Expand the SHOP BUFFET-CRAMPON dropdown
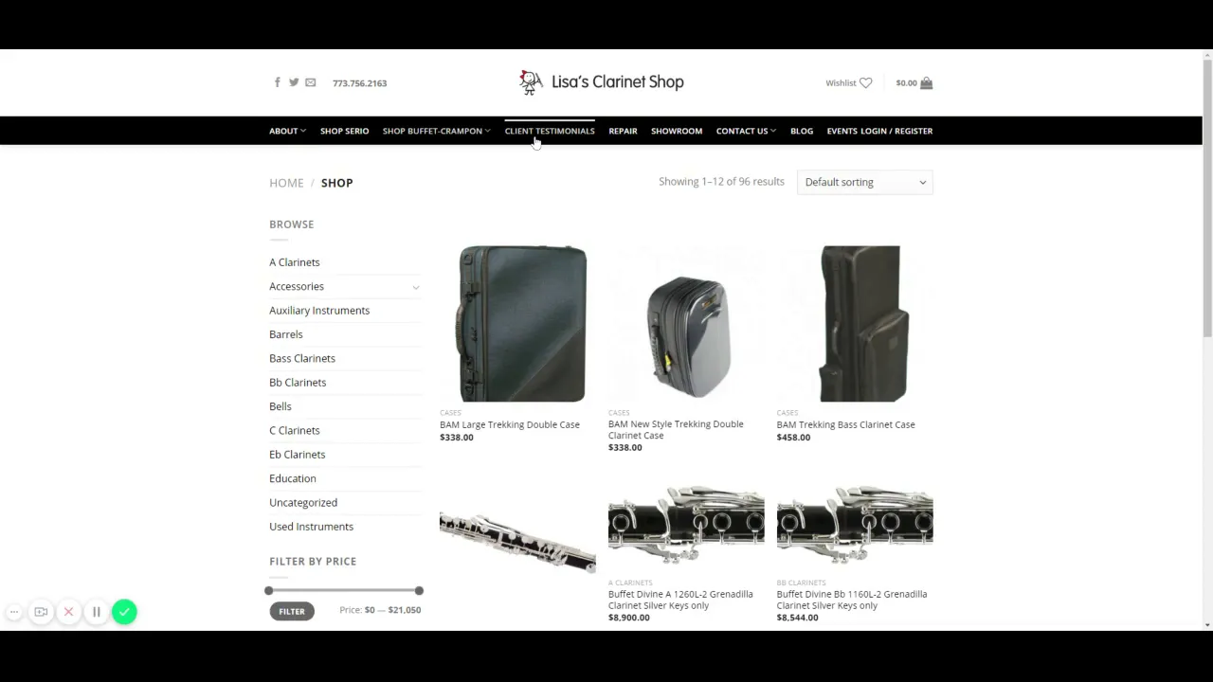This screenshot has height=682, width=1213. click(x=436, y=131)
